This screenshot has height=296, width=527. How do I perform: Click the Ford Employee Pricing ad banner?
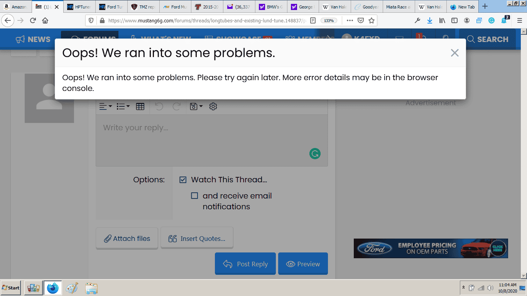[x=431, y=248]
